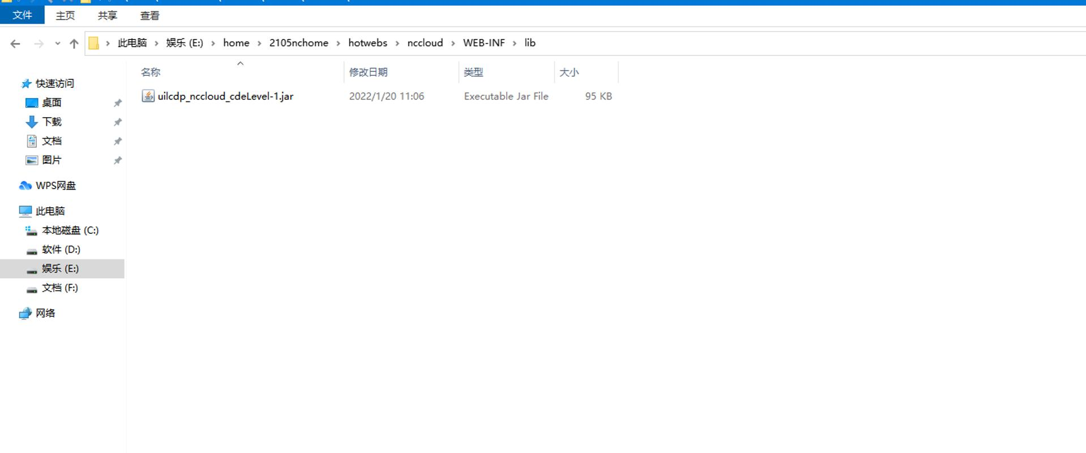This screenshot has width=1086, height=453.
Task: Click the 桌面 desktop icon
Action: (x=32, y=103)
